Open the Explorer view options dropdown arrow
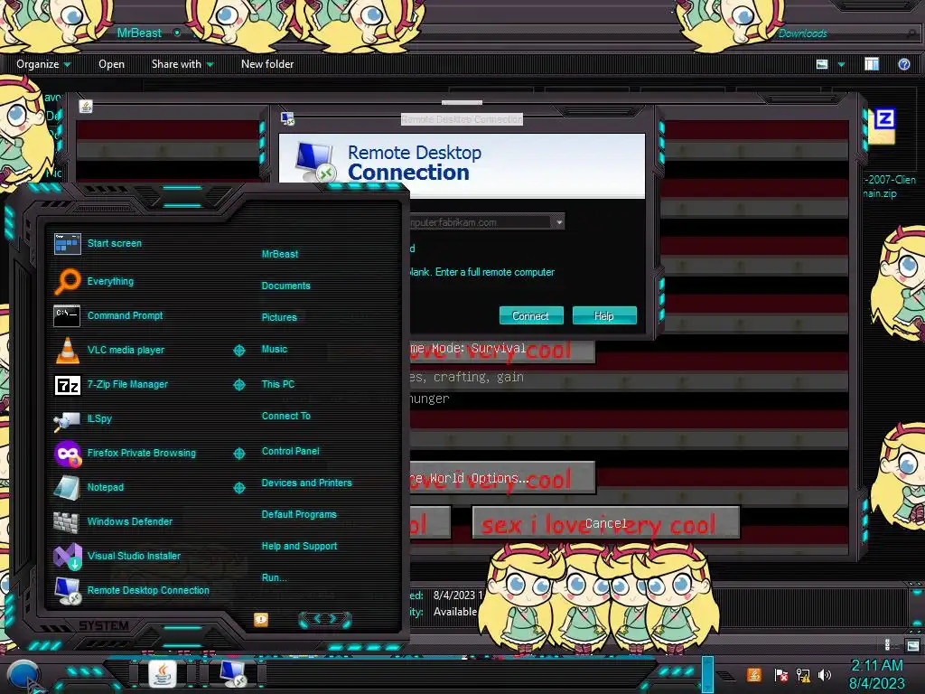Image resolution: width=925 pixels, height=694 pixels. 841,64
